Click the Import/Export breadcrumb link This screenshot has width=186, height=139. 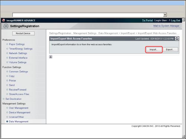click(128, 33)
